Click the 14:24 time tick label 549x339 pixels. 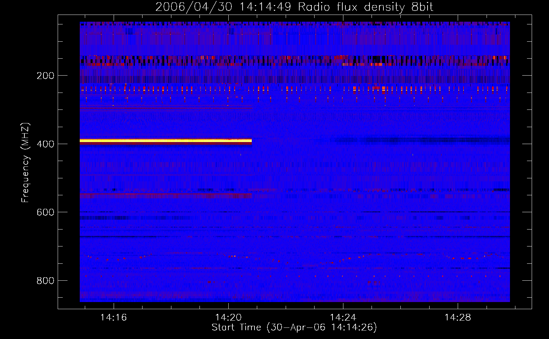click(343, 317)
